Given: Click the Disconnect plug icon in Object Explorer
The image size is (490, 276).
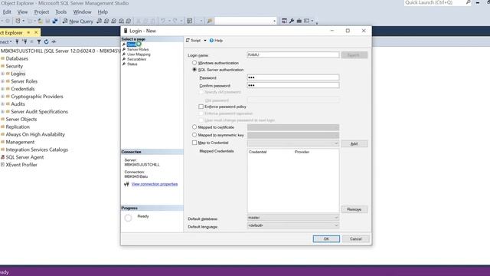Looking at the screenshot, I should [x=24, y=41].
